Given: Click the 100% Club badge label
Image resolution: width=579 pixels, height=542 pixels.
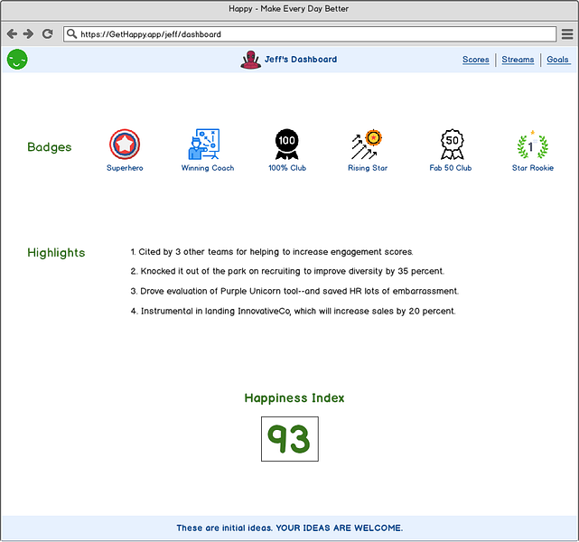Looking at the screenshot, I should [x=287, y=168].
